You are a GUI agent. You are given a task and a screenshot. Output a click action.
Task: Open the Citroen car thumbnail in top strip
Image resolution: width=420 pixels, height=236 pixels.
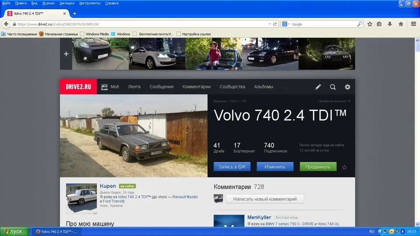click(x=101, y=54)
